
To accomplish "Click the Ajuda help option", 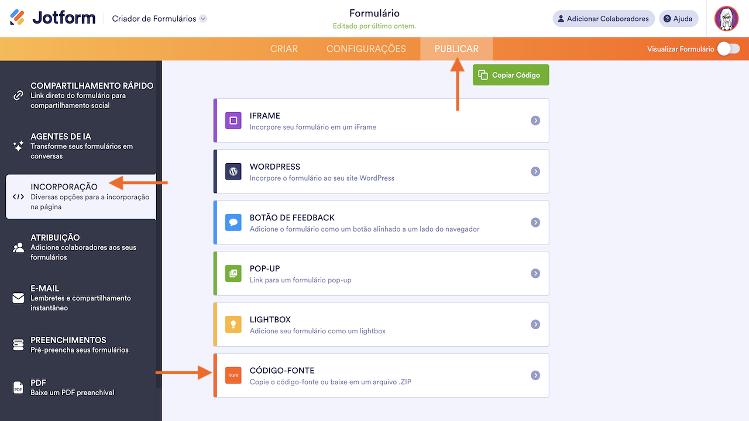I will pos(678,18).
